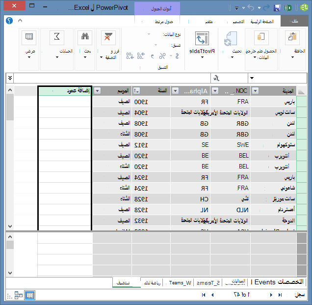Apply currency format with dollar icon
312x305 pixels.
click(x=177, y=56)
